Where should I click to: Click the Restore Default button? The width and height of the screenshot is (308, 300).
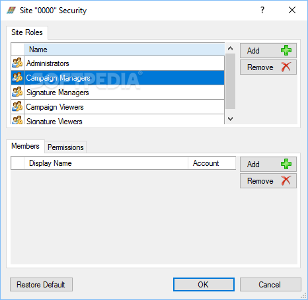coord(41,285)
